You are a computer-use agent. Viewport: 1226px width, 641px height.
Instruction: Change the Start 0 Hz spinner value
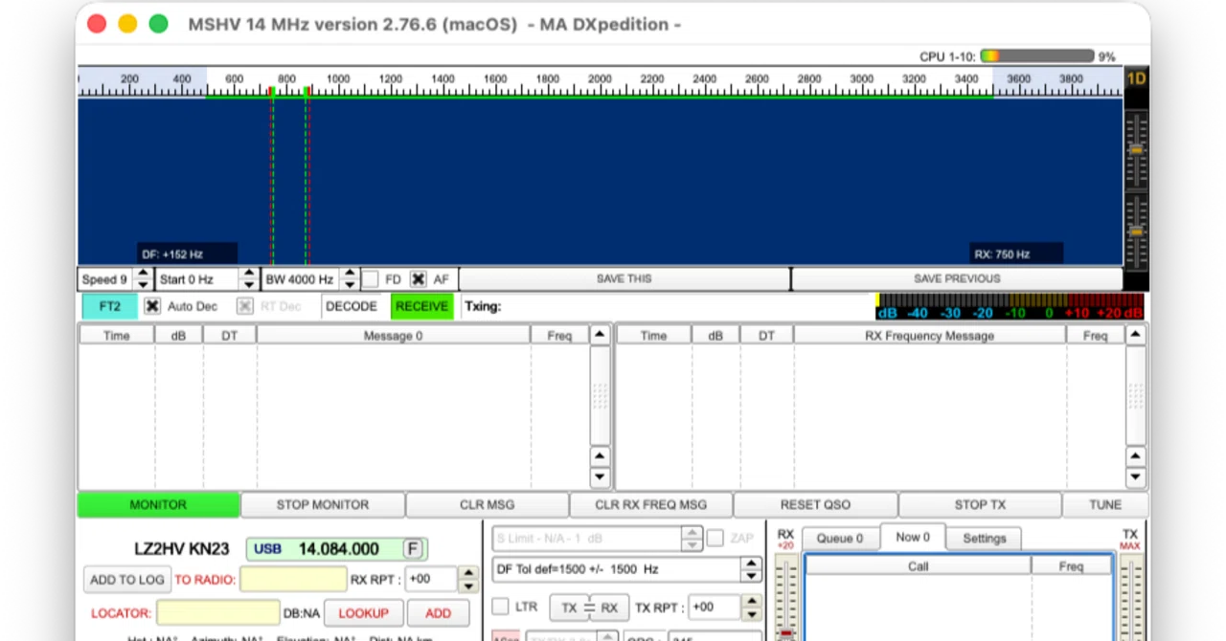(249, 279)
